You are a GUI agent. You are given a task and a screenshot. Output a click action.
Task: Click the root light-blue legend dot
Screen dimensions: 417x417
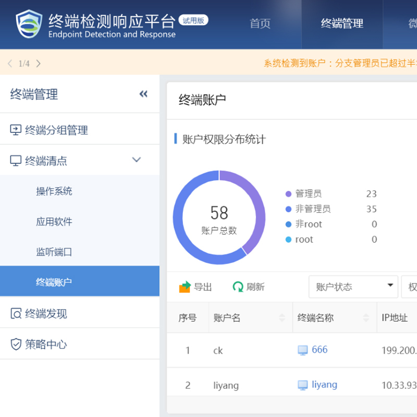click(x=288, y=239)
